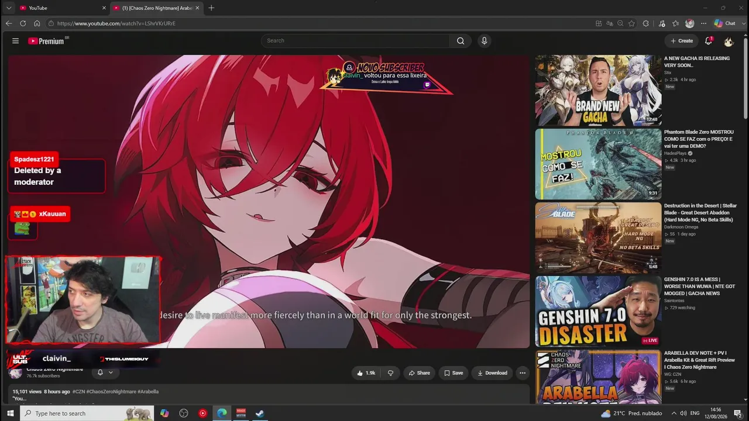Open the browser profile avatar

coord(689,23)
